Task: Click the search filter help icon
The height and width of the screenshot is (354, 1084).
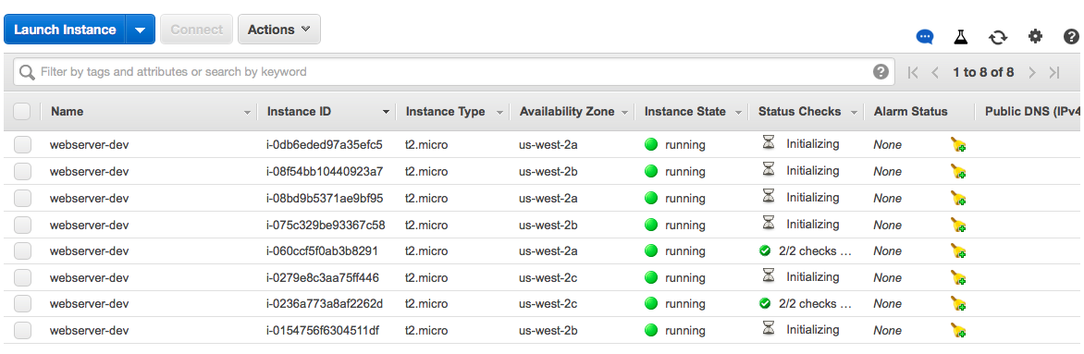Action: 881,72
